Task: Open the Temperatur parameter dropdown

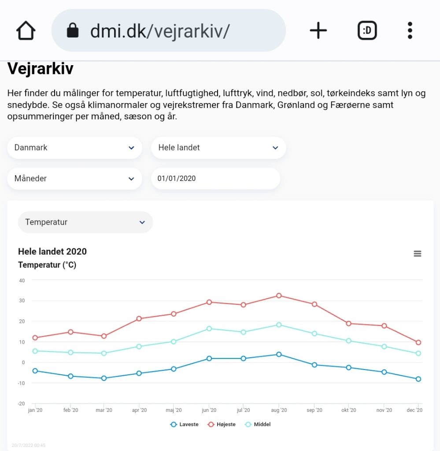Action: 85,222
